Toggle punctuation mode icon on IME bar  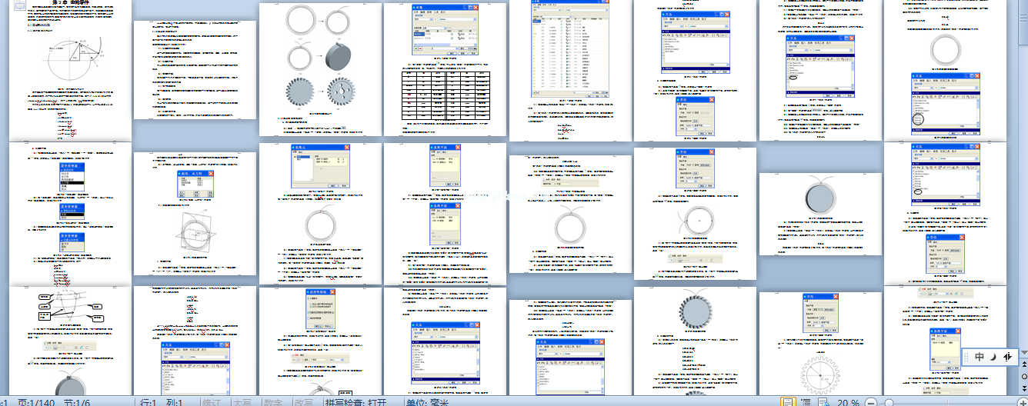[1007, 357]
